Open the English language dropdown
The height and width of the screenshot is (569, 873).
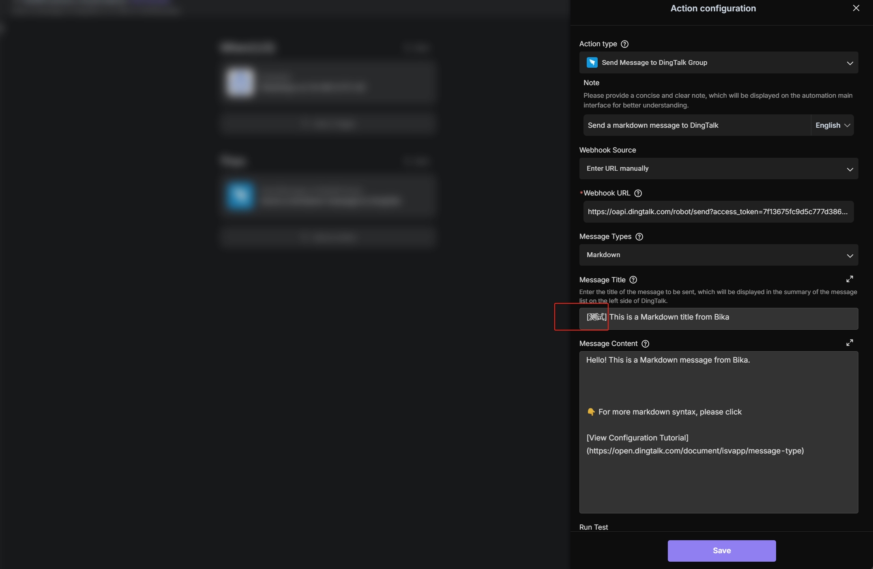(x=832, y=125)
